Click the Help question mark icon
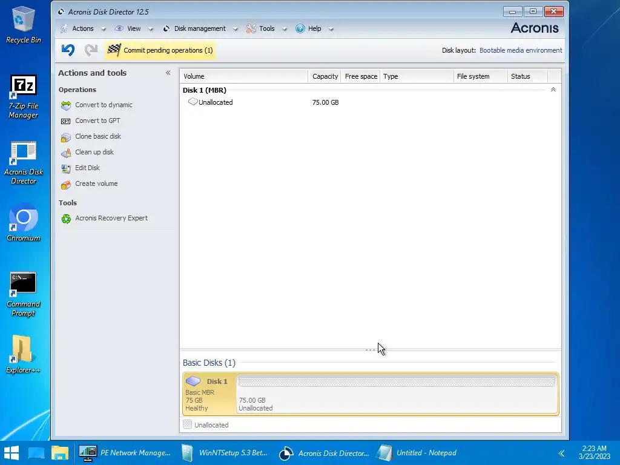Viewport: 620px width, 465px height. 300,28
